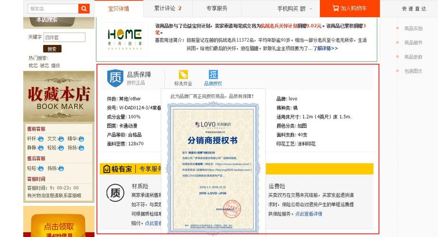Chat with after-sales agent 扬扬
Image resolution: width=438 pixels, height=237 pixels.
[x=56, y=168]
